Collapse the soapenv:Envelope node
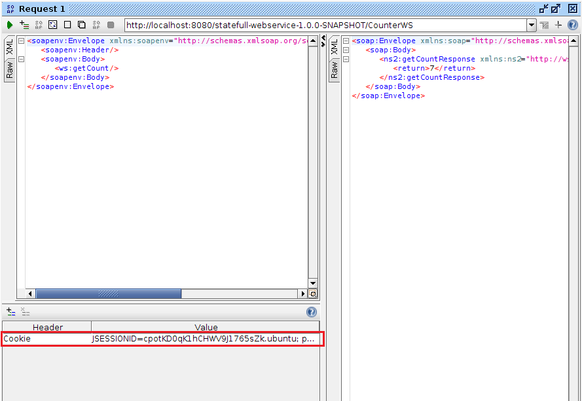The image size is (582, 401). pos(22,41)
